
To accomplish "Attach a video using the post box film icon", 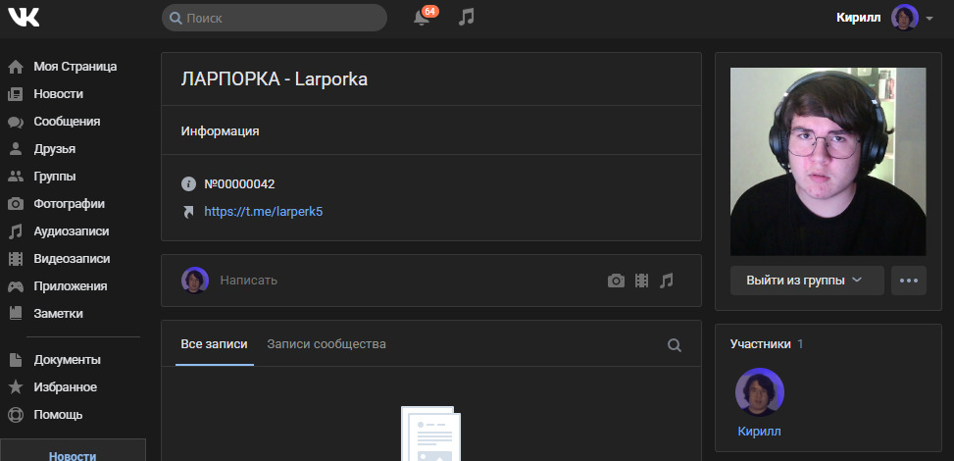I will pos(642,281).
